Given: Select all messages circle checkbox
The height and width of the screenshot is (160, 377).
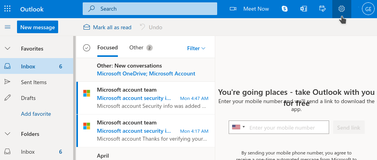Looking at the screenshot, I should coord(87,48).
